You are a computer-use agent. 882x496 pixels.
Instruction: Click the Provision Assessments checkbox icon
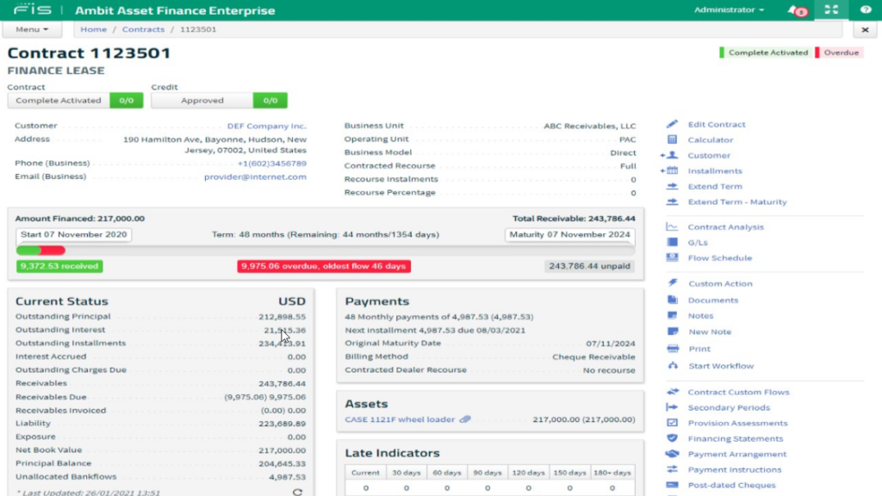(x=672, y=422)
